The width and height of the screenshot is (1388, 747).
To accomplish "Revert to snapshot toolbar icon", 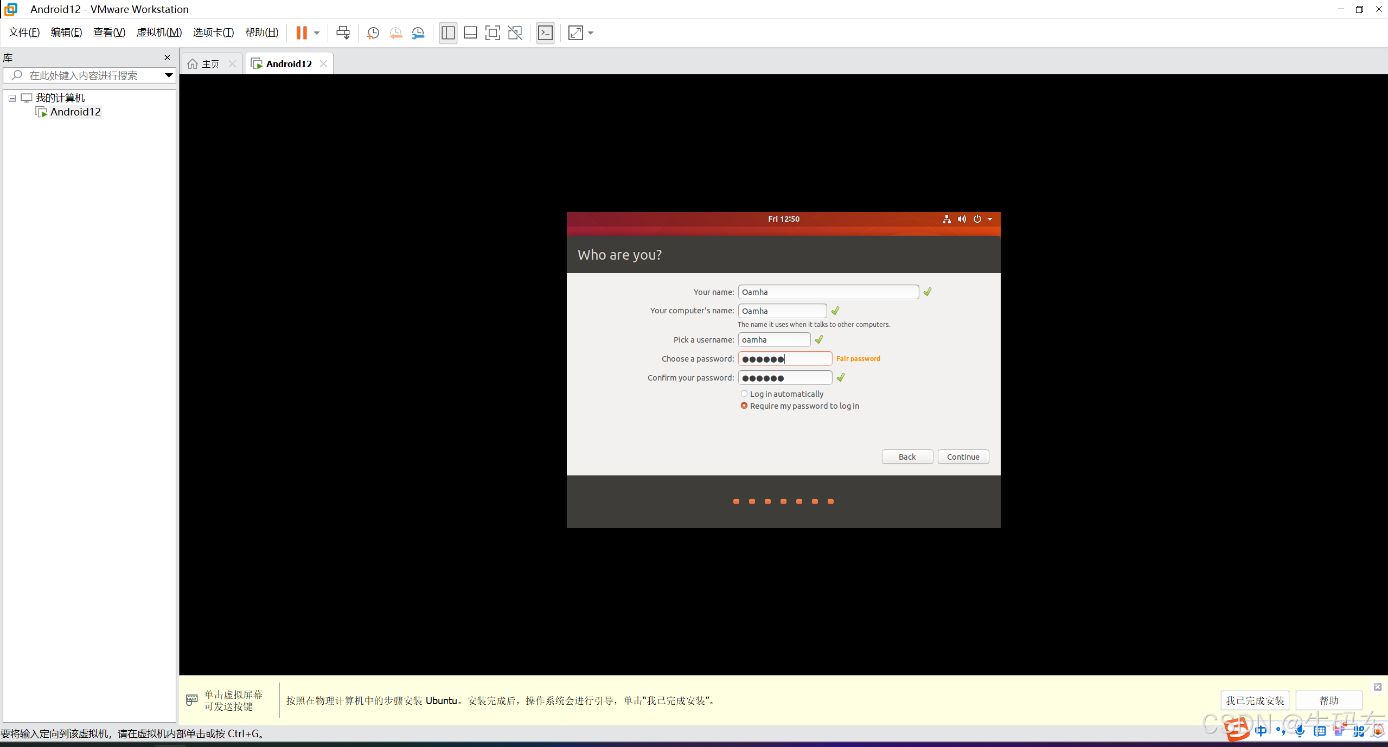I will coord(395,33).
